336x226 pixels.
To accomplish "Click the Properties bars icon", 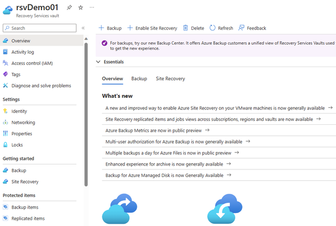I will 5,133.
